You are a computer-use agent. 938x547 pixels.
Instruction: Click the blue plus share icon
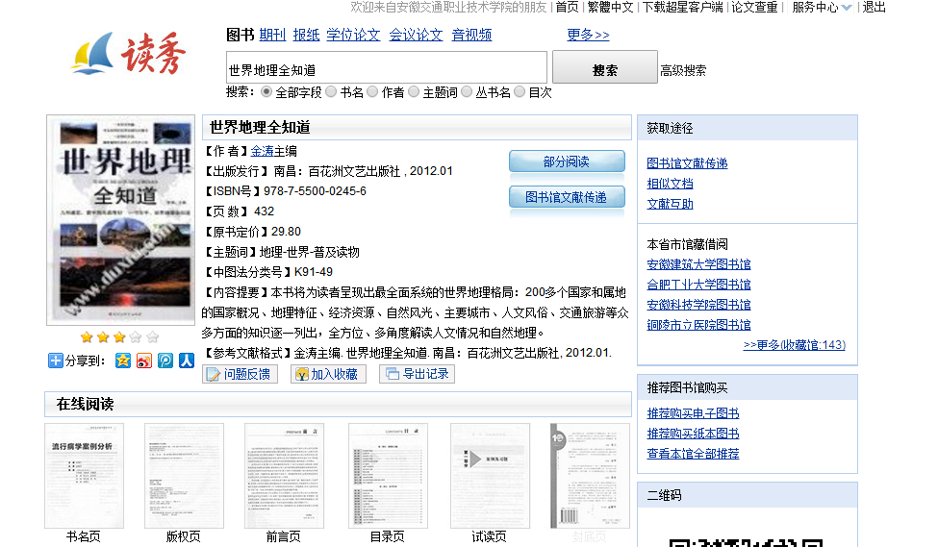(56, 361)
